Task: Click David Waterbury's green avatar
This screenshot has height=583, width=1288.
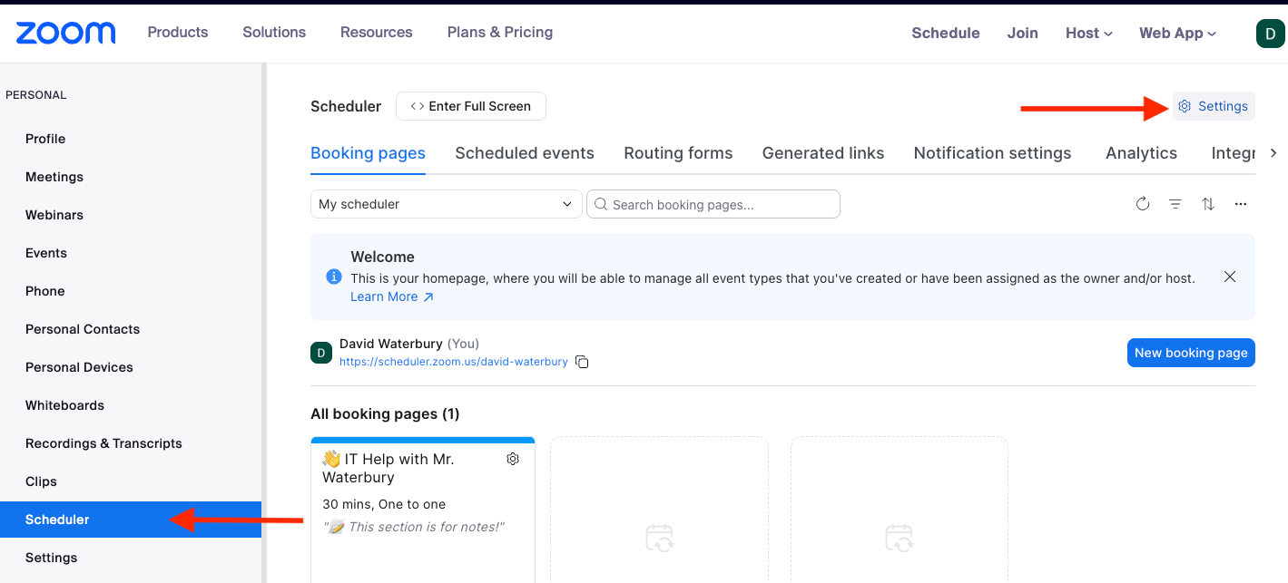Action: (x=321, y=353)
